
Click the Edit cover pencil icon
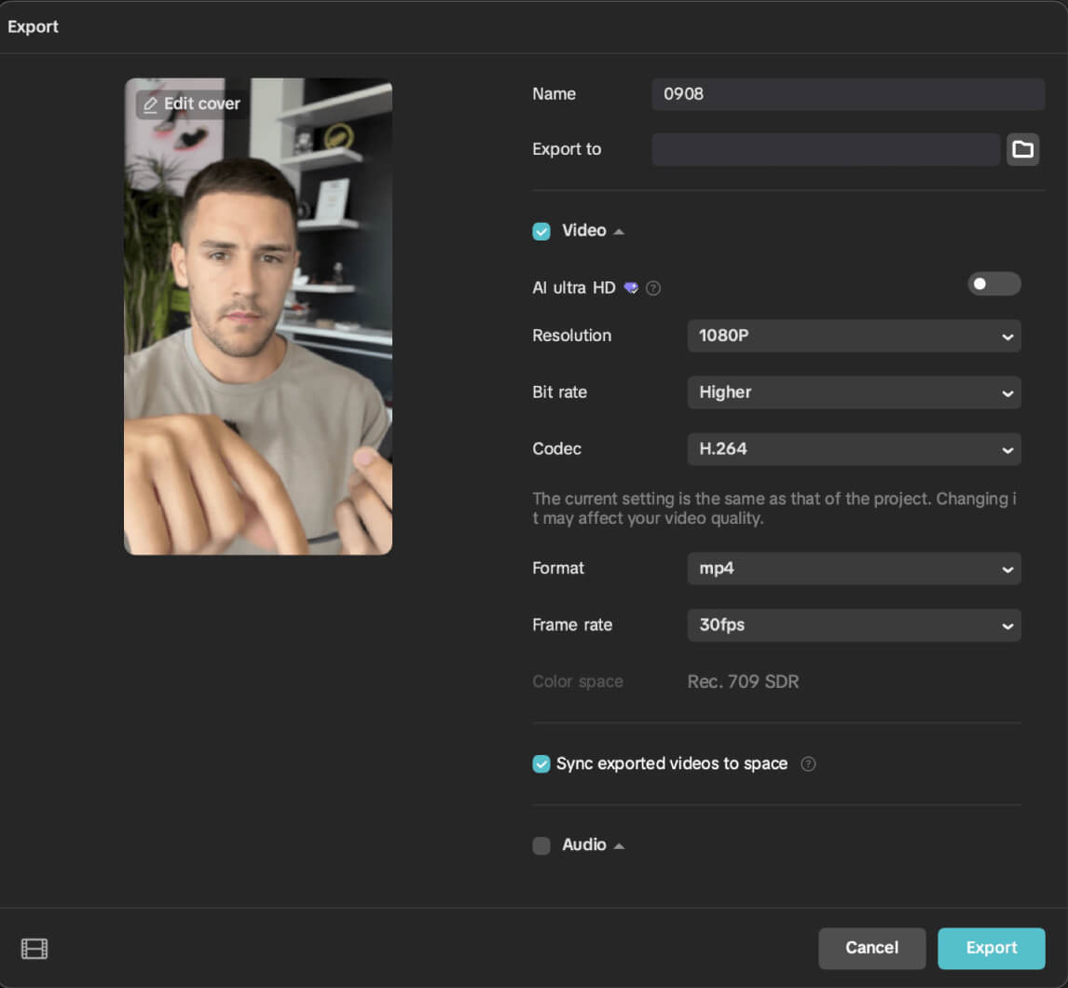[x=151, y=104]
